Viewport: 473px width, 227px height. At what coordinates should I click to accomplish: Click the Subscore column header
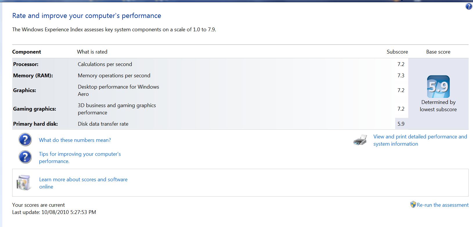pos(397,52)
